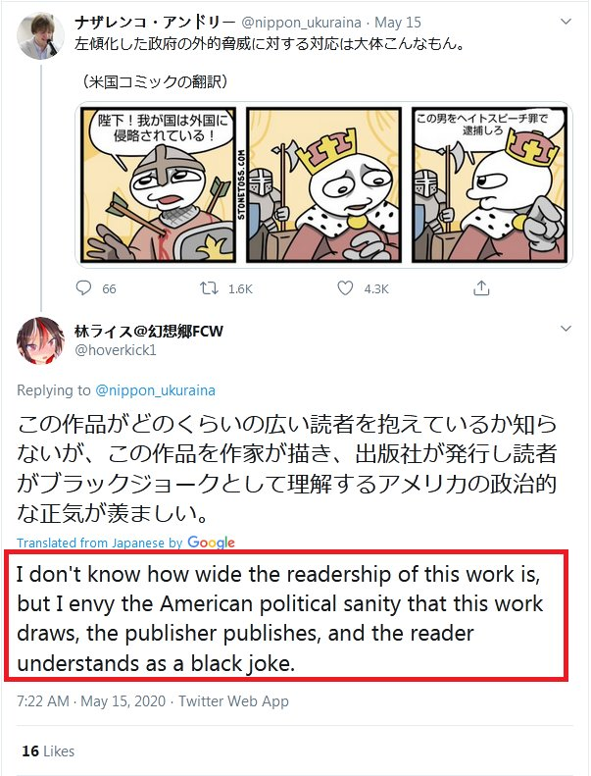Open the top tweet author's profile picture

pyautogui.click(x=40, y=35)
